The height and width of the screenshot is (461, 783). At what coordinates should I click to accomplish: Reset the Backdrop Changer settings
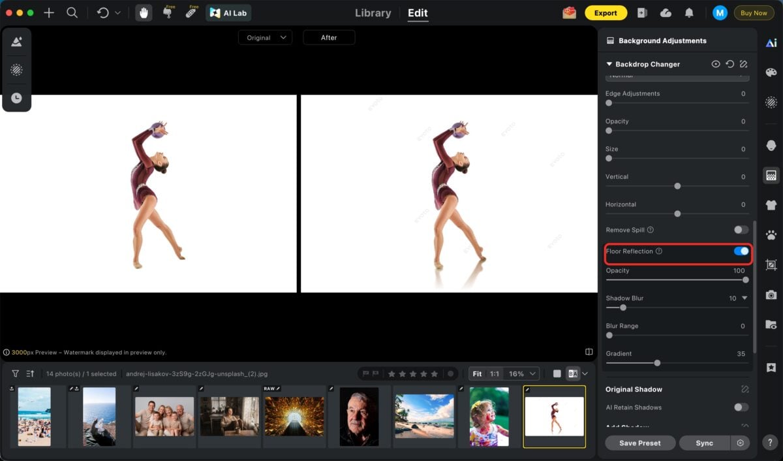click(x=729, y=64)
